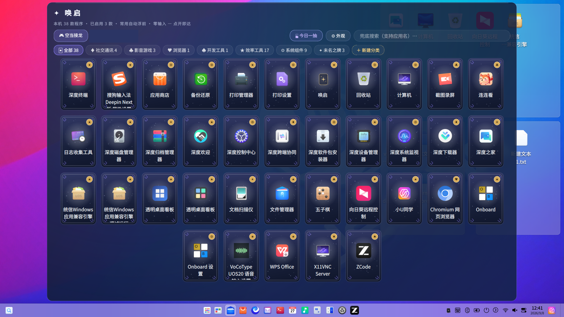The width and height of the screenshot is (564, 317).
Task: Open WPS Office app card
Action: tap(282, 256)
